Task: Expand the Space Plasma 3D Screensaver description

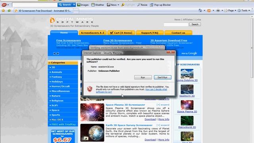Action: coord(163,105)
